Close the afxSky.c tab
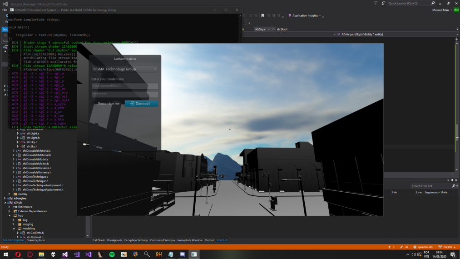 tap(273, 29)
